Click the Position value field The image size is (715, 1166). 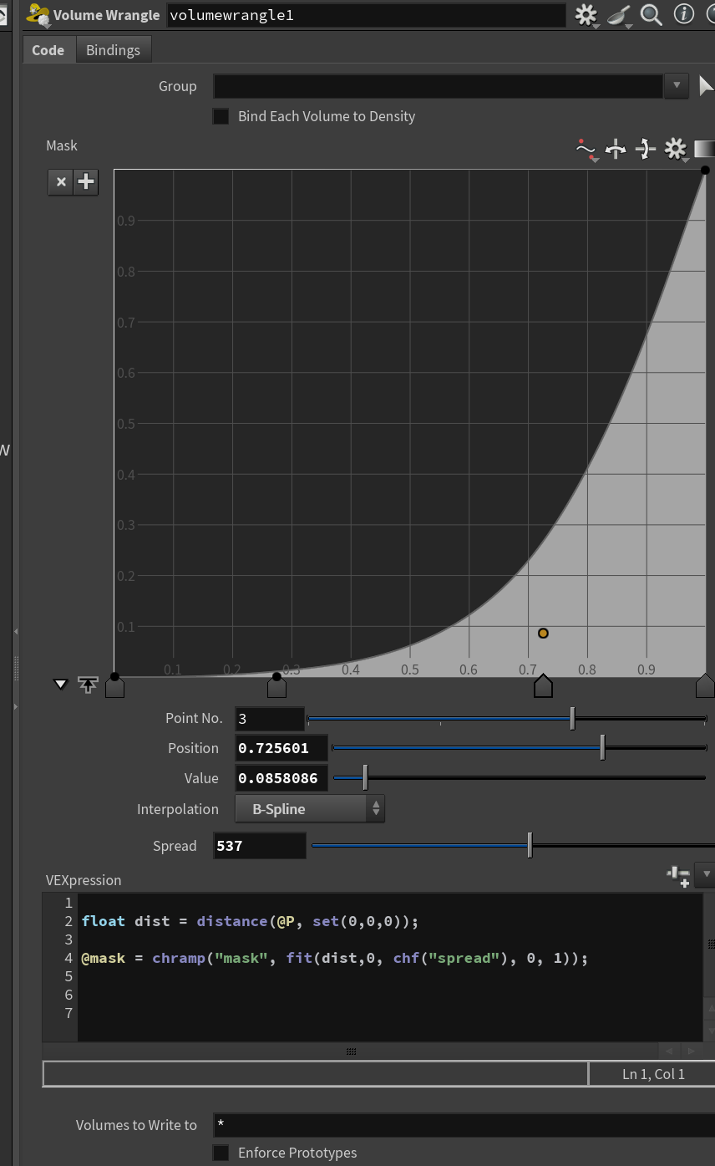tap(281, 748)
